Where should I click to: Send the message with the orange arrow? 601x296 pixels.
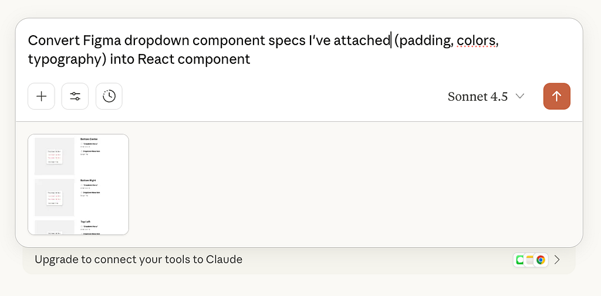556,97
